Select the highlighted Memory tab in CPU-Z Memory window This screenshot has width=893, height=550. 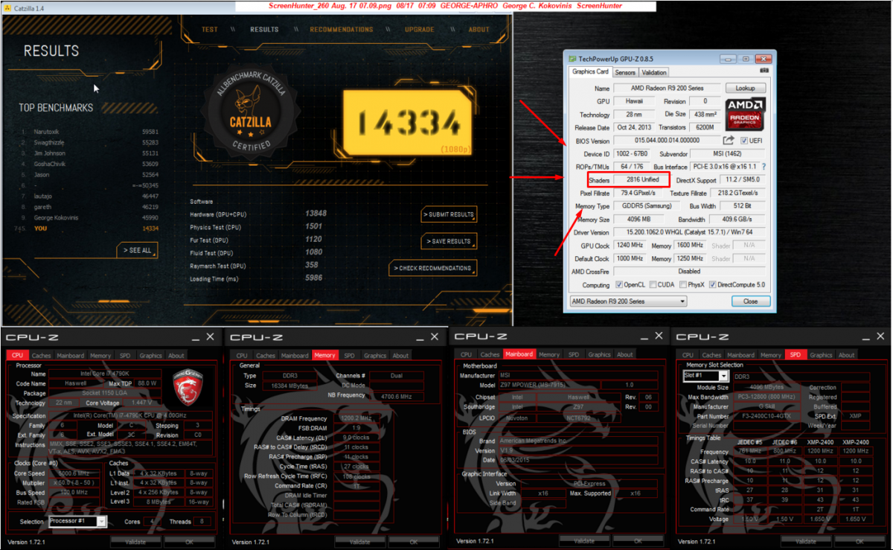(x=325, y=356)
